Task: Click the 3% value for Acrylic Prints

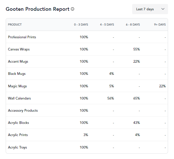Action: [86, 135]
